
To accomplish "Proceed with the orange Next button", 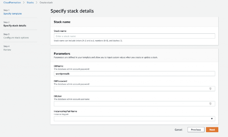I will click(x=212, y=130).
